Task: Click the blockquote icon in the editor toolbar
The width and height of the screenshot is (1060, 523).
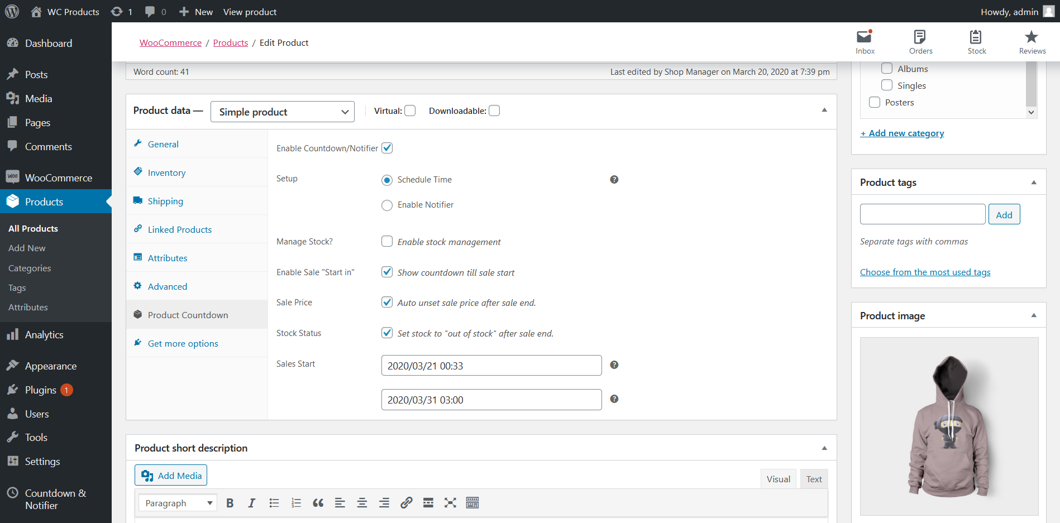Action: [x=318, y=502]
